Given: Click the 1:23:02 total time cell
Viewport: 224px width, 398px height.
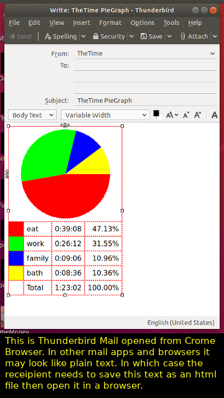Looking at the screenshot, I should (68, 288).
